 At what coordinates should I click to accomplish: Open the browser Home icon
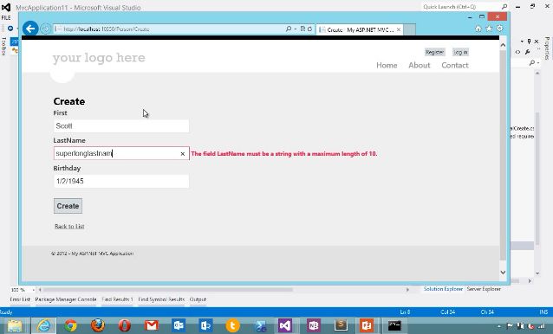tap(478, 29)
